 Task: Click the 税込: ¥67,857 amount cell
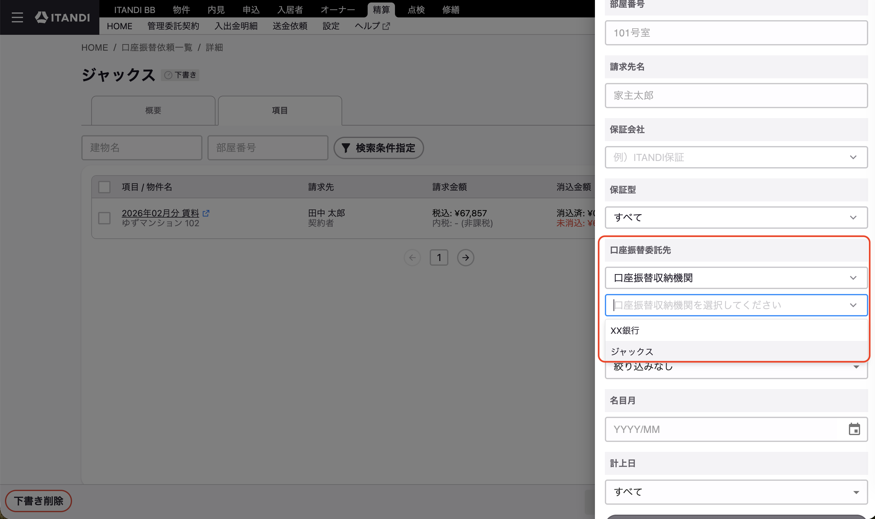click(x=460, y=213)
